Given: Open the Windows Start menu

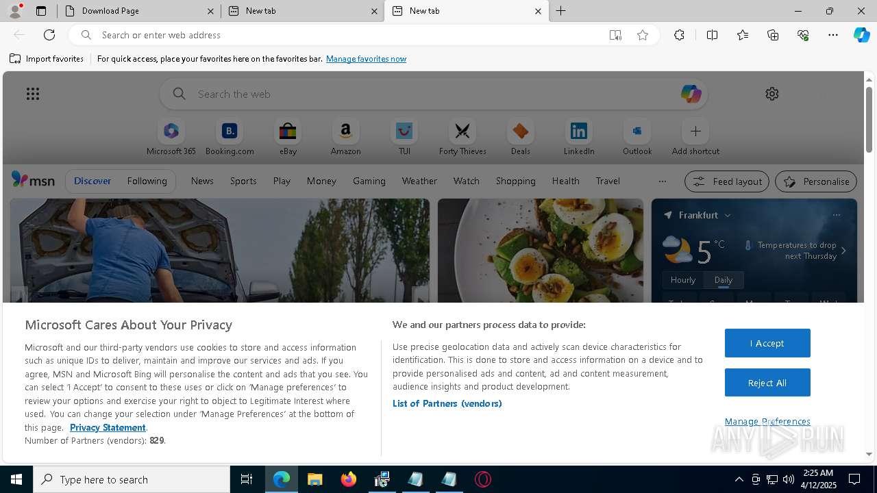Looking at the screenshot, I should coord(16,479).
